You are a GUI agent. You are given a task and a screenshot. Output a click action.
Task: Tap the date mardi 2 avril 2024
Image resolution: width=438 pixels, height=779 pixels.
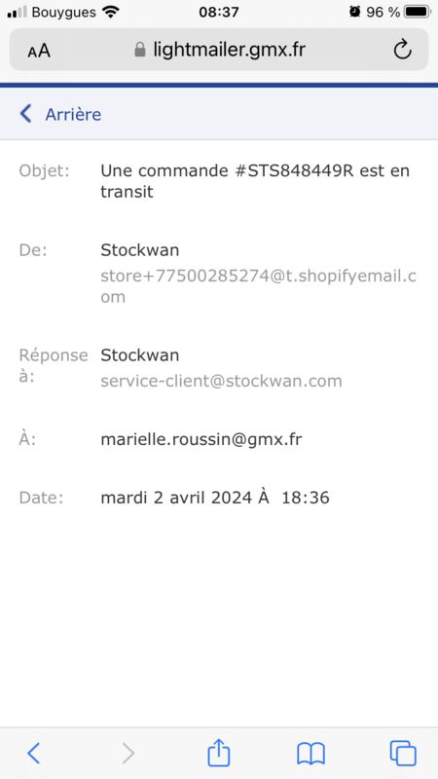176,498
